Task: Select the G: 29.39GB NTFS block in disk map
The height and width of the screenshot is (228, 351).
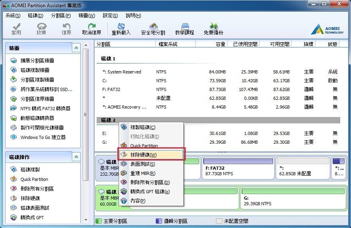Action: click(x=293, y=198)
